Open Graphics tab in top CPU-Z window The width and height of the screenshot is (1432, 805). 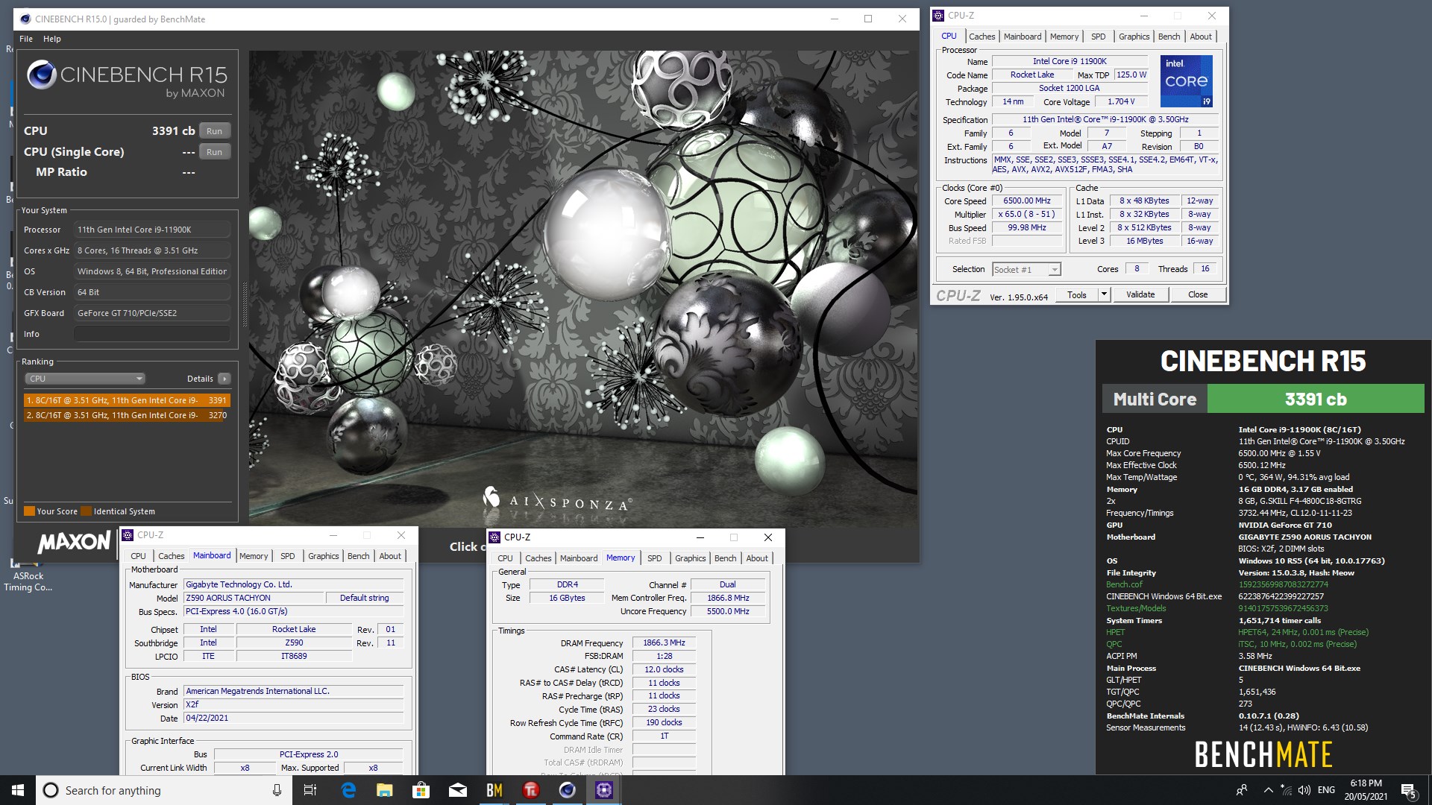1134,37
